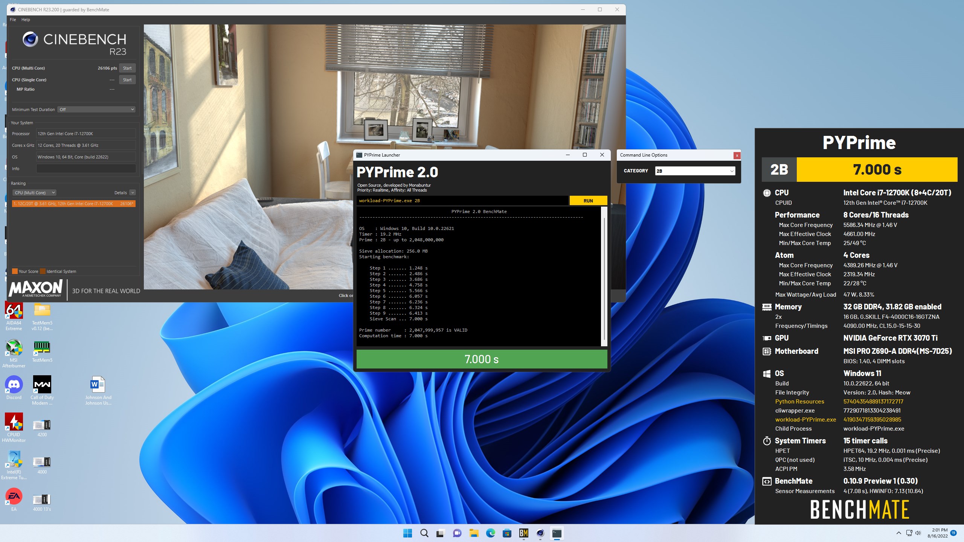This screenshot has height=542, width=964.
Task: Click workload-PYPrime.exe hash in BenchMate
Action: coord(872,420)
